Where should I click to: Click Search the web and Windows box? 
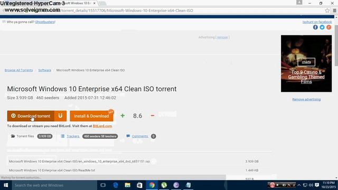pyautogui.click(x=54, y=185)
